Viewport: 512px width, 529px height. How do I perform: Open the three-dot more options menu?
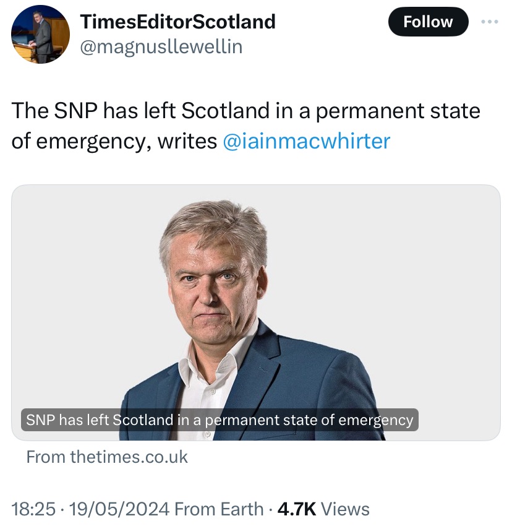489,22
